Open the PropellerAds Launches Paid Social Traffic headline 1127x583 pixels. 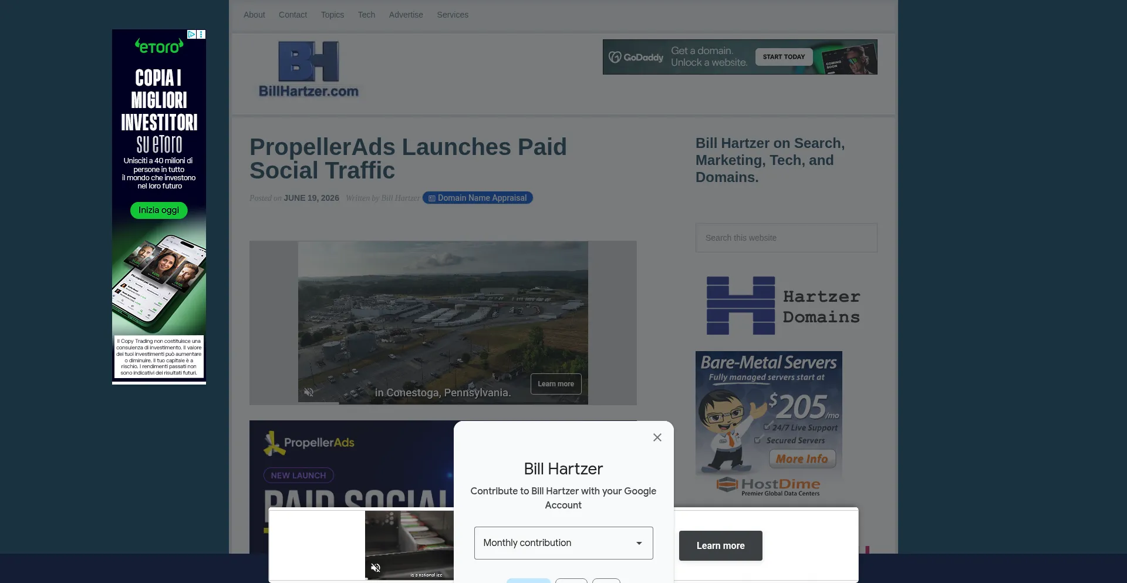coord(408,159)
